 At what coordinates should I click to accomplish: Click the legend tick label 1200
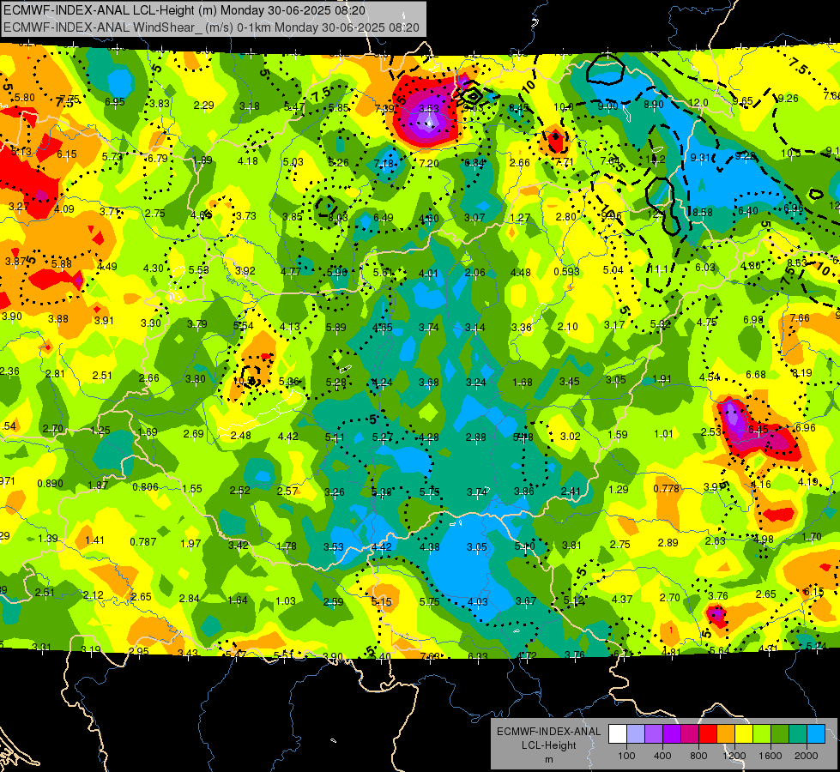pos(734,756)
